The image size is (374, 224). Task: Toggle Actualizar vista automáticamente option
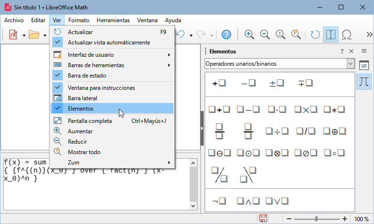tap(112, 43)
